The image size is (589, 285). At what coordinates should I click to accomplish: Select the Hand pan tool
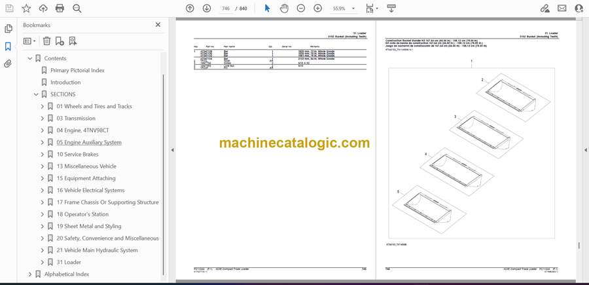(284, 9)
